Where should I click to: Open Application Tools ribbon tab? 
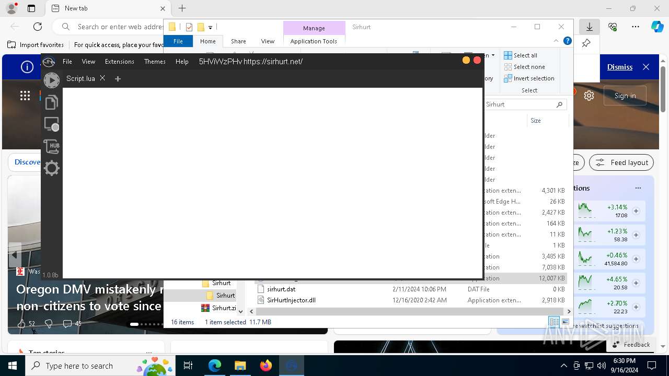[x=314, y=41]
